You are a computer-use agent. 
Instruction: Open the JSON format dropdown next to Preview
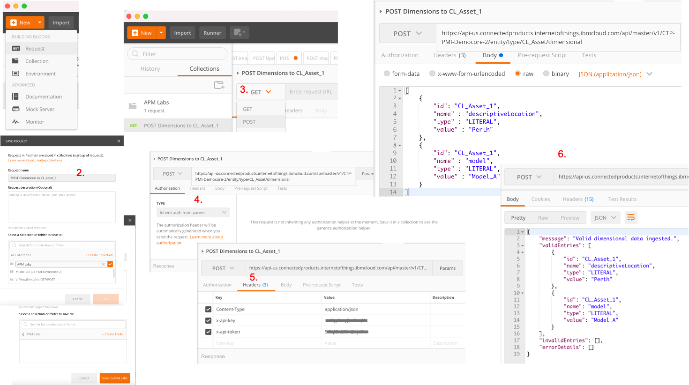(x=605, y=217)
